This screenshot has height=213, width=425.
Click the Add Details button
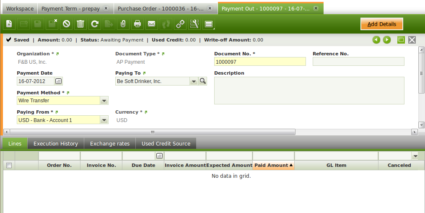[381, 24]
